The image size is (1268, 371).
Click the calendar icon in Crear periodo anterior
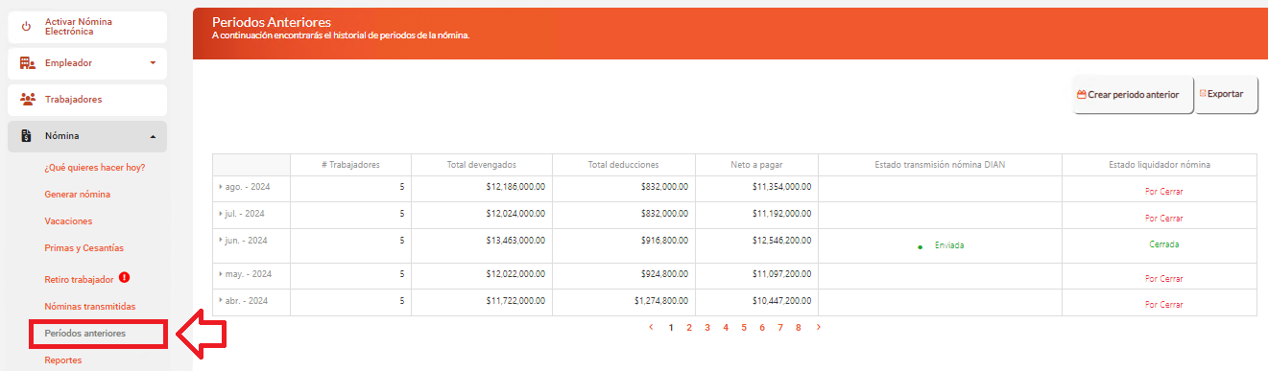click(1082, 95)
